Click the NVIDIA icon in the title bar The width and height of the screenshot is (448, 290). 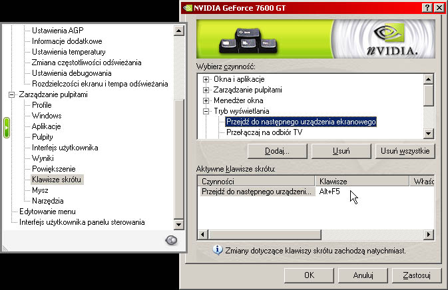coord(188,8)
